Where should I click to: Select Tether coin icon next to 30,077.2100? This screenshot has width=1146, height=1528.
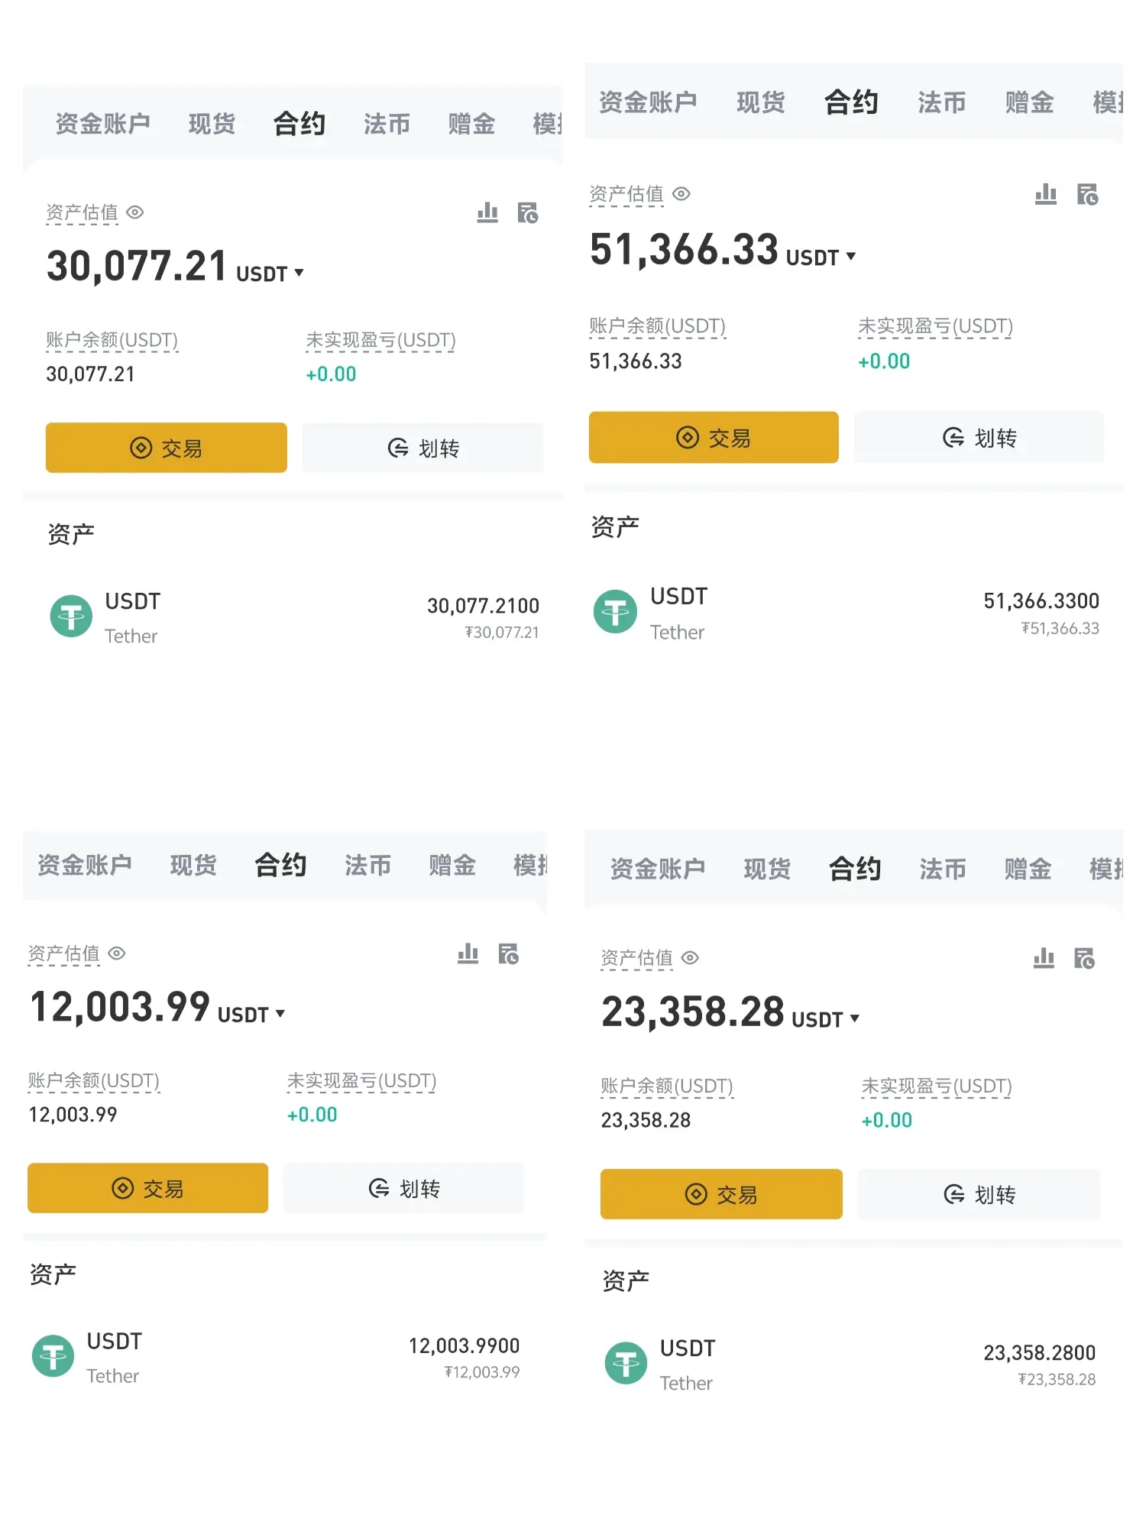(x=71, y=617)
